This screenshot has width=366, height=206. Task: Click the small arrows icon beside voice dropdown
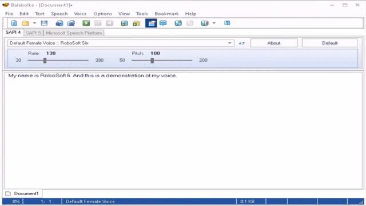coord(242,43)
